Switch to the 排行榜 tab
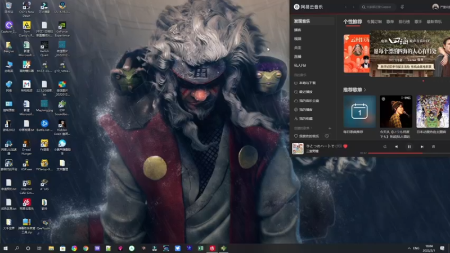The height and width of the screenshot is (253, 450). (404, 21)
